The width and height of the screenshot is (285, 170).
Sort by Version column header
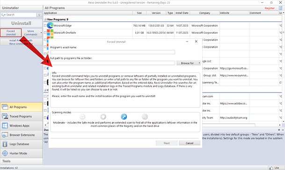click(x=156, y=13)
